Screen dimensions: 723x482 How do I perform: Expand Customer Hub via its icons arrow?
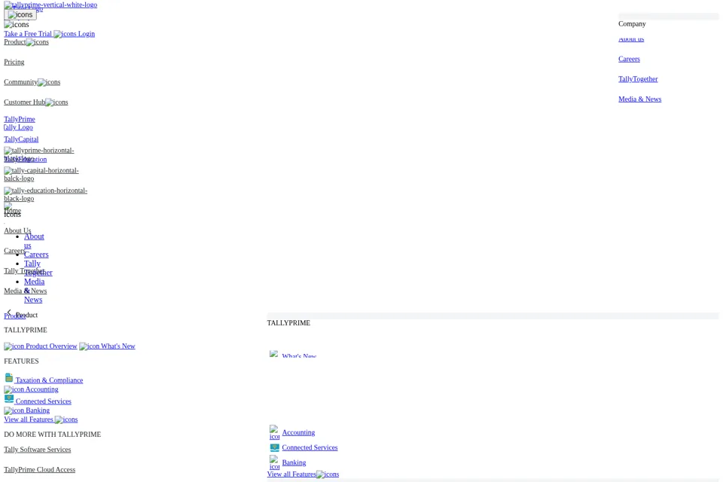pyautogui.click(x=56, y=102)
